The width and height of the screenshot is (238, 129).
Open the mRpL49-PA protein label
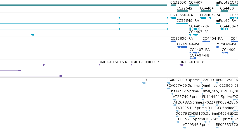(x=227, y=44)
